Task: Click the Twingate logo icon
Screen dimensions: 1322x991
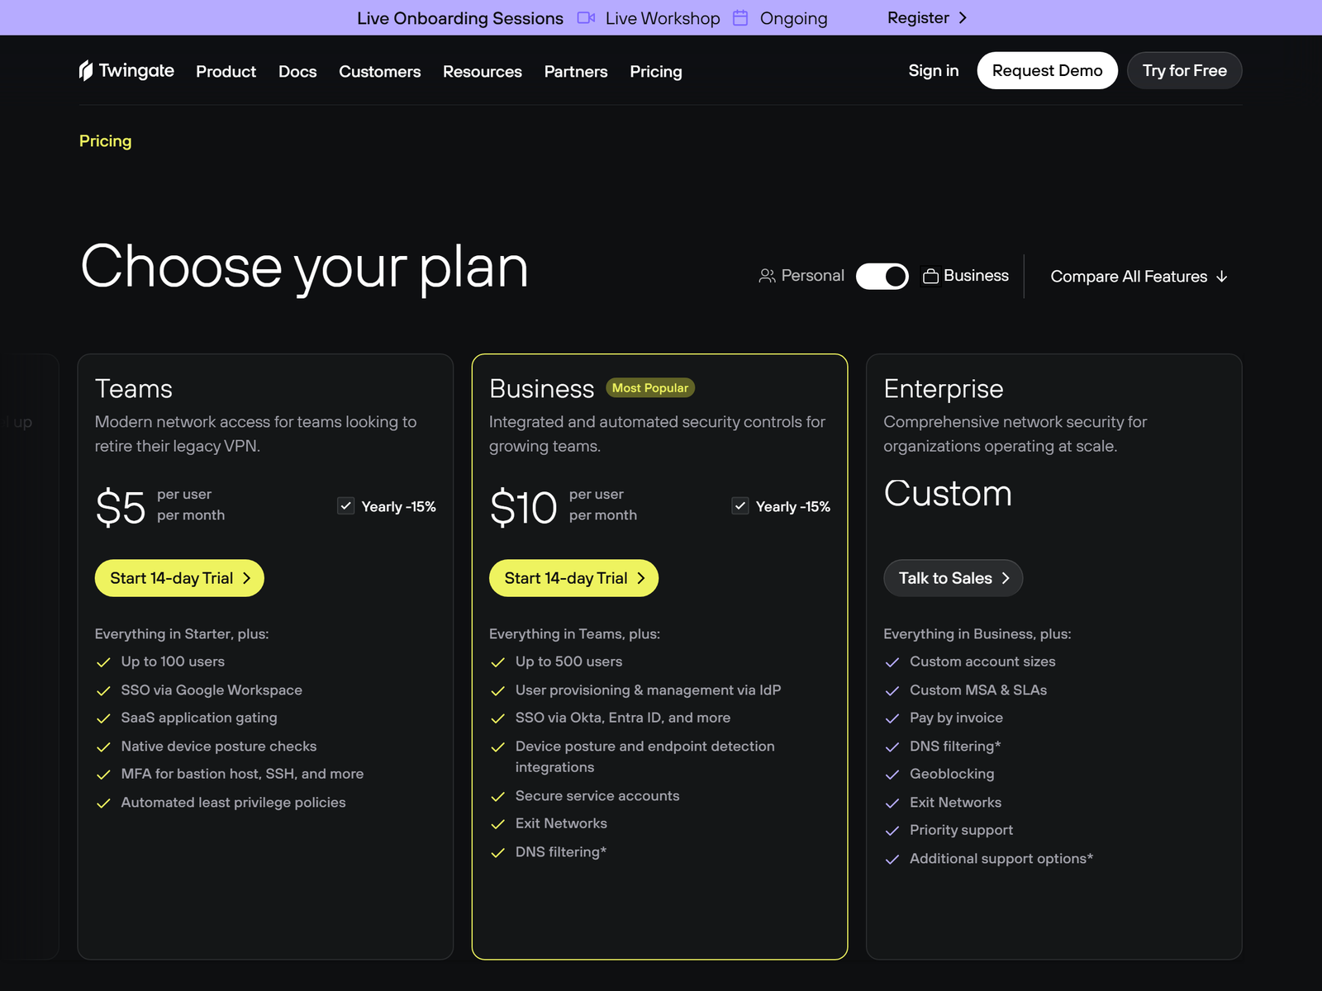Action: click(x=86, y=71)
